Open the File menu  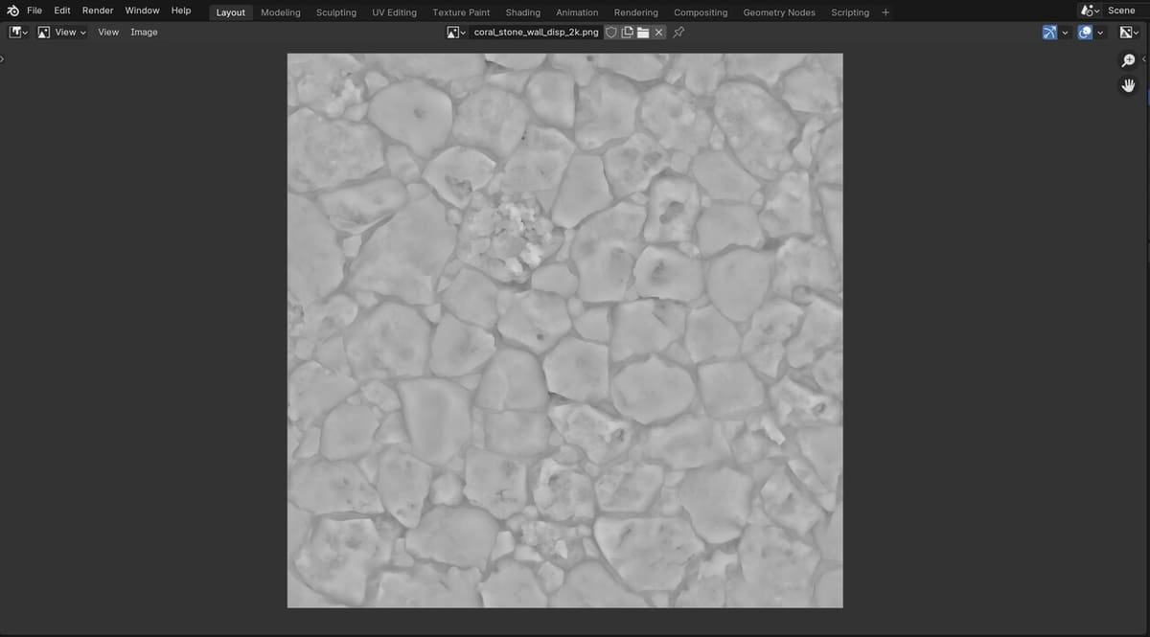[34, 11]
